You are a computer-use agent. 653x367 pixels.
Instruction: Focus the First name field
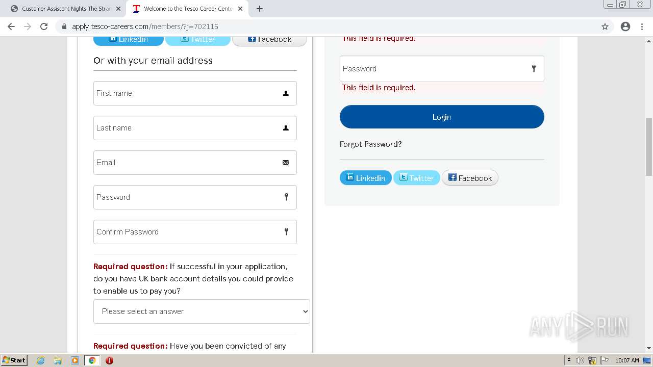tap(195, 93)
